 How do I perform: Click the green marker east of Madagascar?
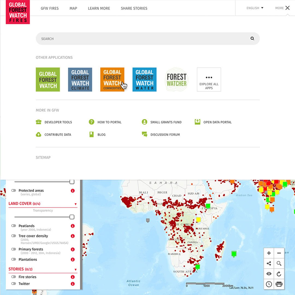point(234,254)
